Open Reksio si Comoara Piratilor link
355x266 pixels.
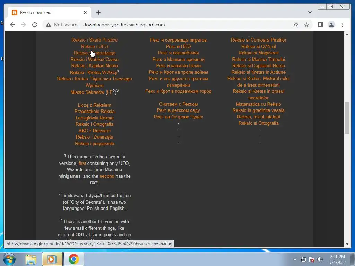(259, 40)
